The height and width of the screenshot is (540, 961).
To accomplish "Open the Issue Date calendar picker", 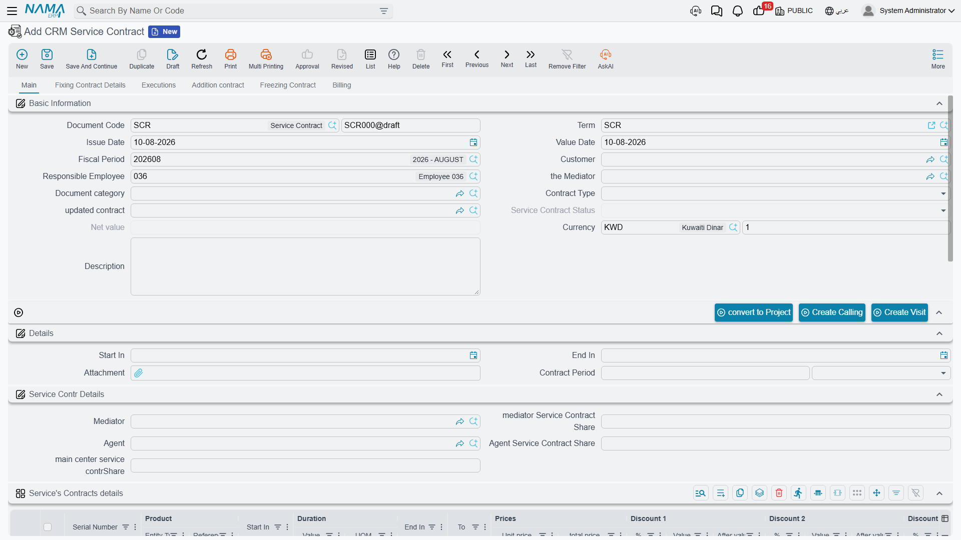I will pos(473,142).
